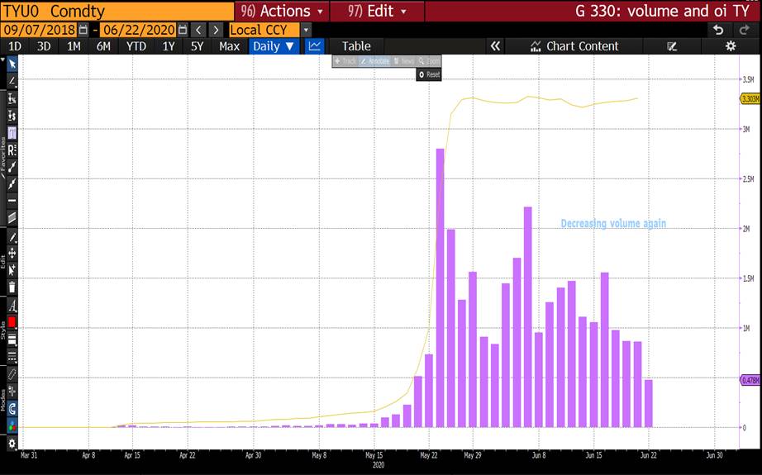Open calendar picker beside end date
The image size is (762, 475).
(x=183, y=30)
